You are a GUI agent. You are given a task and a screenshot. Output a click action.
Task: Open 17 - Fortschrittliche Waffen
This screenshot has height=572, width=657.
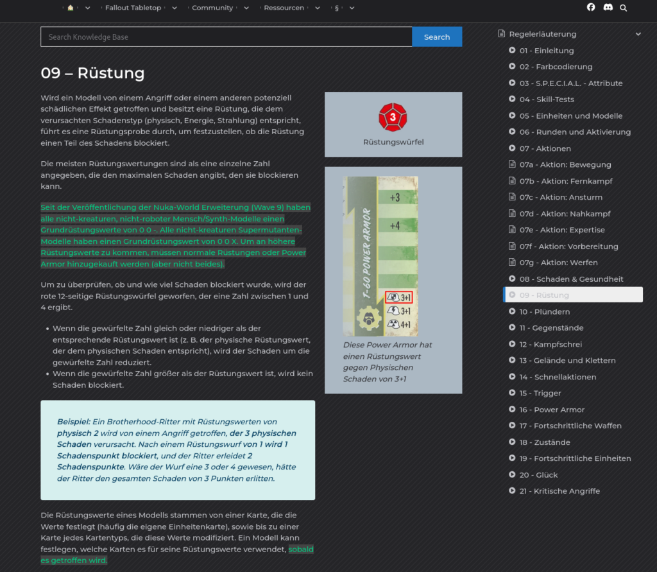pyautogui.click(x=570, y=426)
